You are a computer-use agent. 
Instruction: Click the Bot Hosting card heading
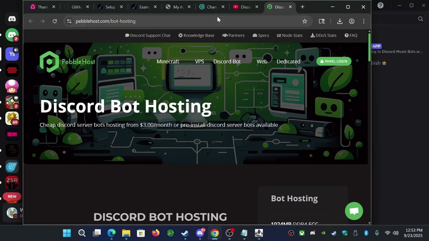coord(294,198)
